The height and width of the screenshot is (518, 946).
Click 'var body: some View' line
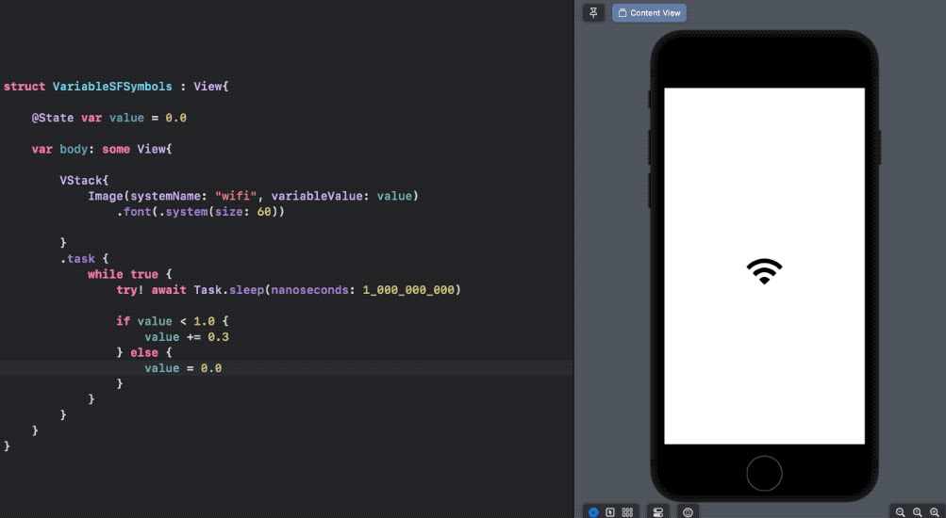[101, 149]
